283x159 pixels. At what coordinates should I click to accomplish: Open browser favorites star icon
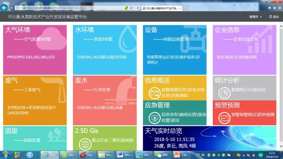click(x=274, y=8)
